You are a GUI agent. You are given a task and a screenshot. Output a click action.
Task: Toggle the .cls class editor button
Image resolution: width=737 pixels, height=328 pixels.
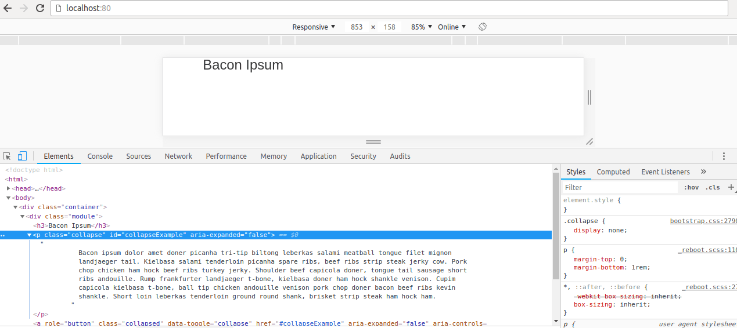pyautogui.click(x=712, y=188)
